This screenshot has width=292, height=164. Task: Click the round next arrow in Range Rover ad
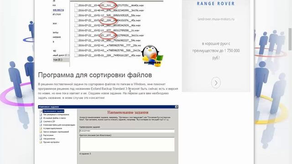tap(216, 83)
